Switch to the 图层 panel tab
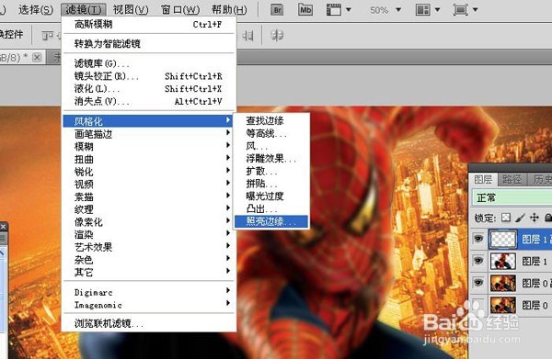Viewport: 552px width, 359px height. 483,180
